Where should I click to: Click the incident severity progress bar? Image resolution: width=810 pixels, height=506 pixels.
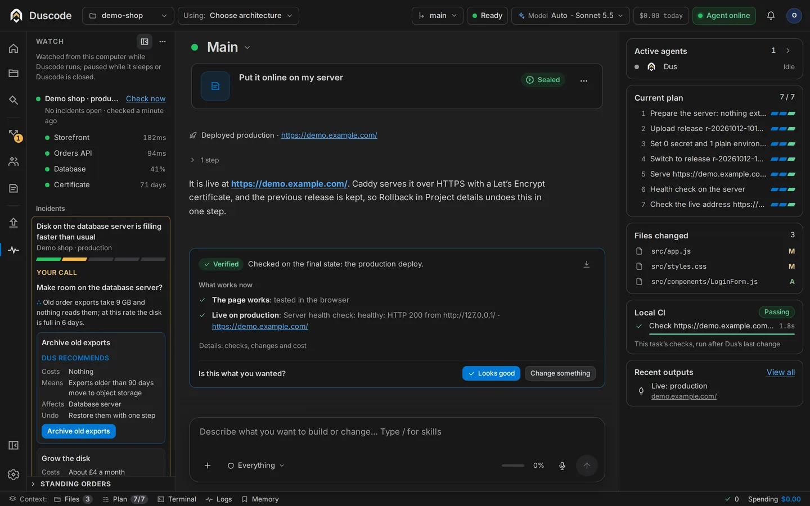tap(101, 259)
